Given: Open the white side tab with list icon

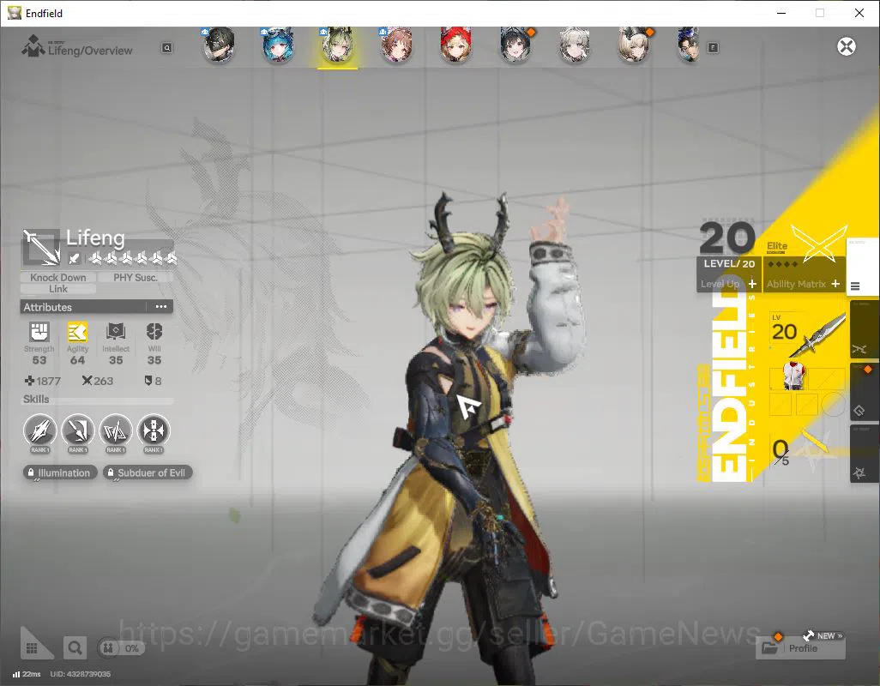Looking at the screenshot, I should (x=863, y=266).
